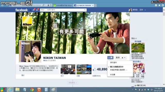Click the browser back arrow

(x=3, y=5)
